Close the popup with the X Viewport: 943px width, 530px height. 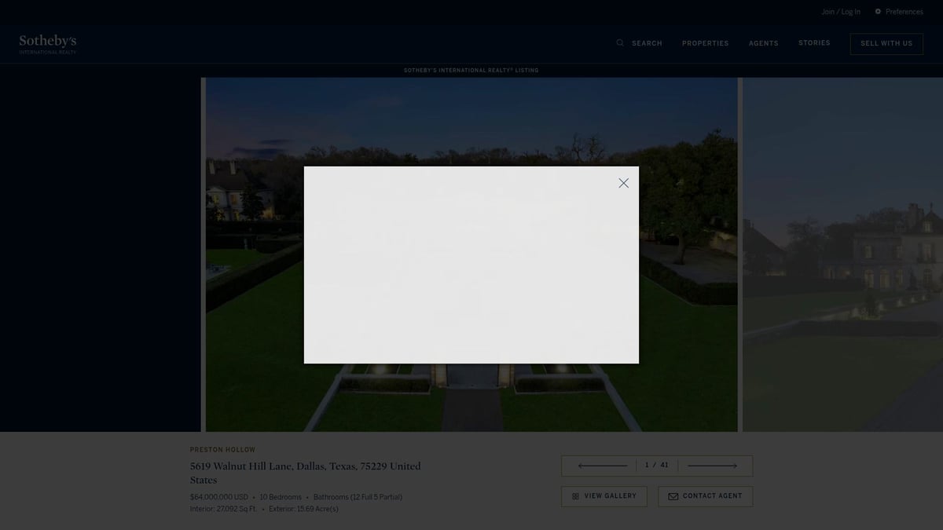[x=623, y=183]
